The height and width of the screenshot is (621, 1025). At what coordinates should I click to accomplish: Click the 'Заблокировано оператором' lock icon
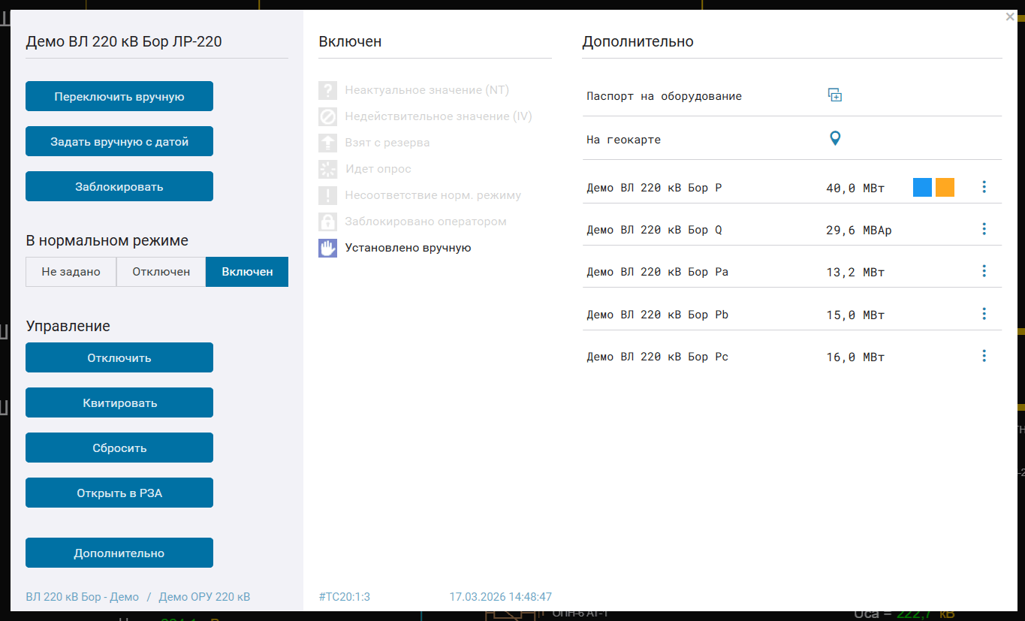[327, 222]
